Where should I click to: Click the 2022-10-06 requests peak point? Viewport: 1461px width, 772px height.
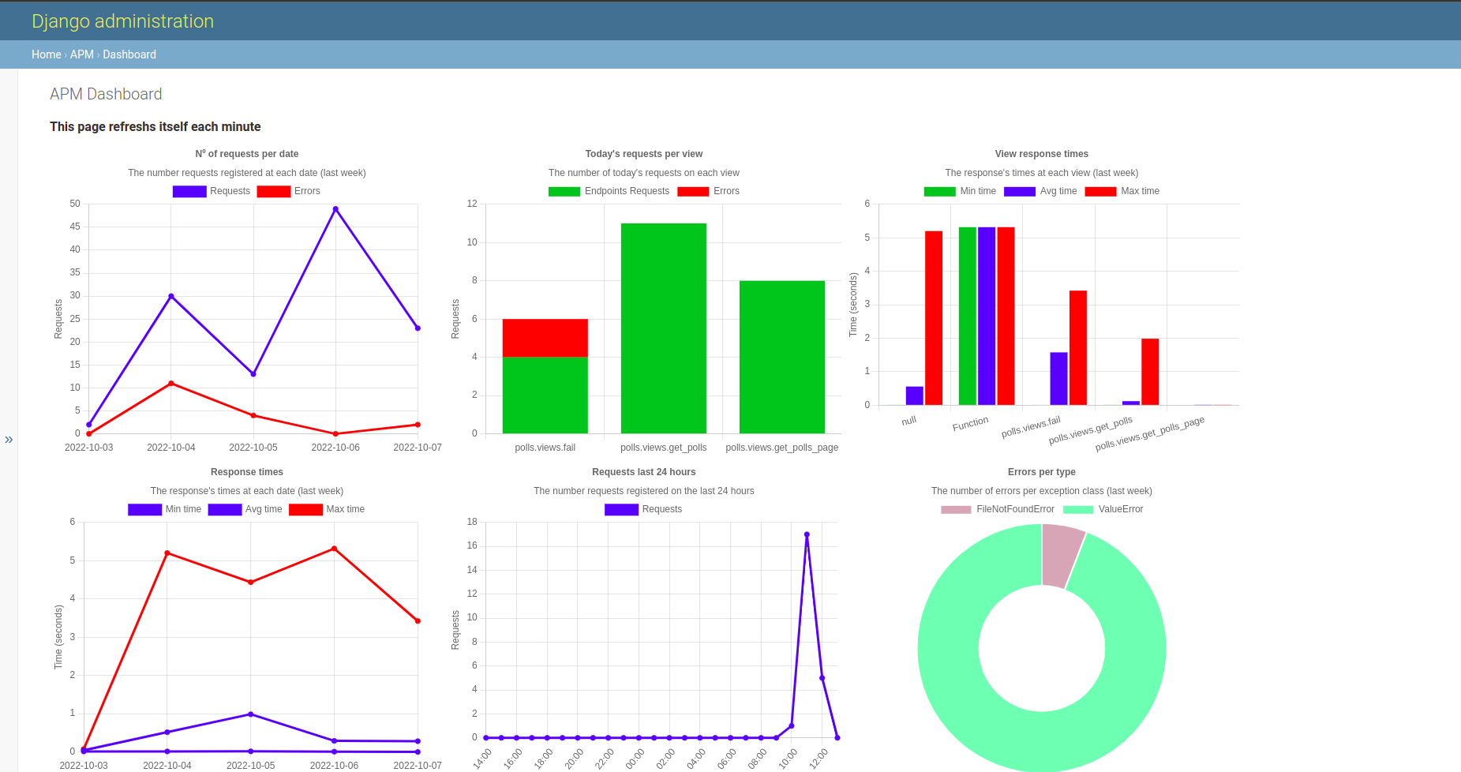pyautogui.click(x=335, y=209)
